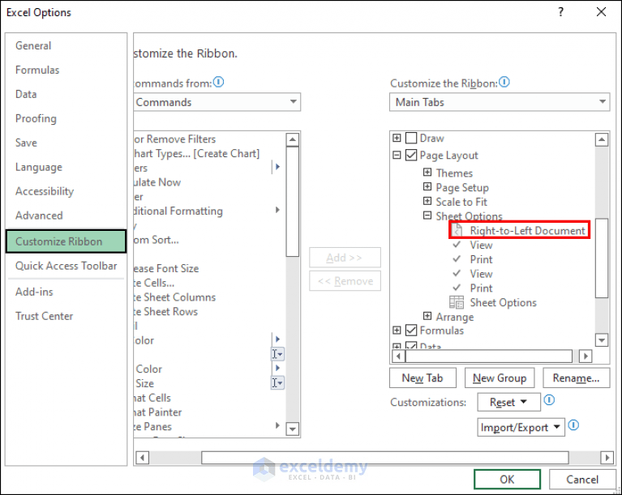
Task: Click the Cancel button
Action: tap(582, 480)
